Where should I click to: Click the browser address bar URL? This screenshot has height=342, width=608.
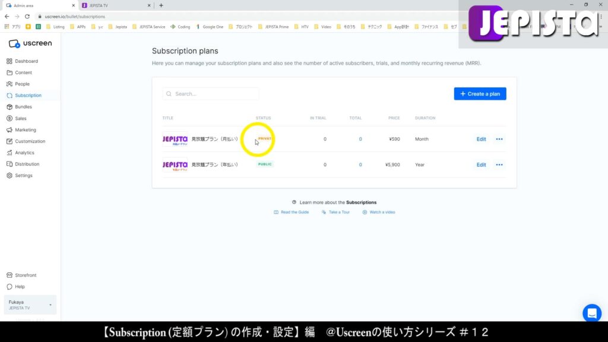75,17
